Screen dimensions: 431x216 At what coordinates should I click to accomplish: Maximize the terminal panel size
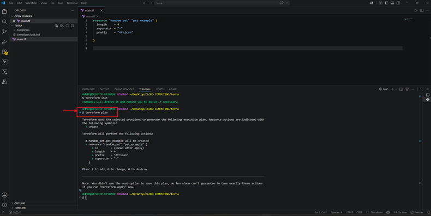(x=422, y=89)
